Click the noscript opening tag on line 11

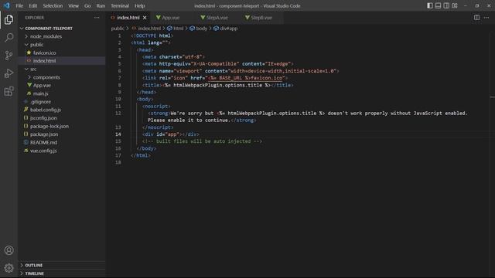click(x=156, y=107)
